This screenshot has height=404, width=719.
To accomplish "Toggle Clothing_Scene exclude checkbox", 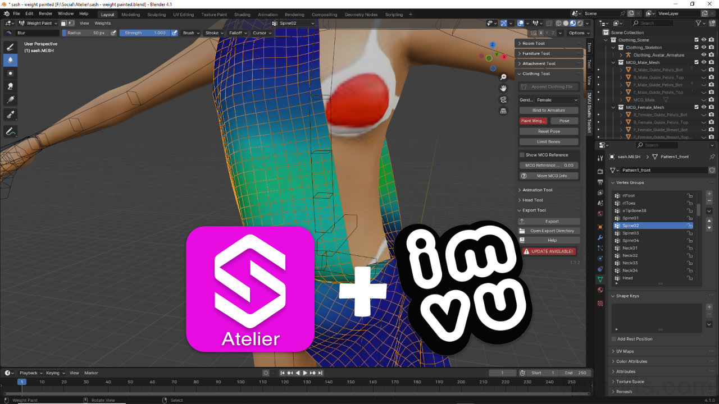I will pyautogui.click(x=697, y=40).
